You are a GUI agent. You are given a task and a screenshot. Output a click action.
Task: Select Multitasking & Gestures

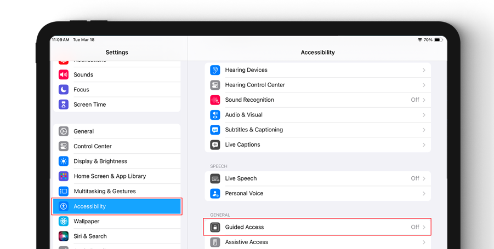click(117, 191)
